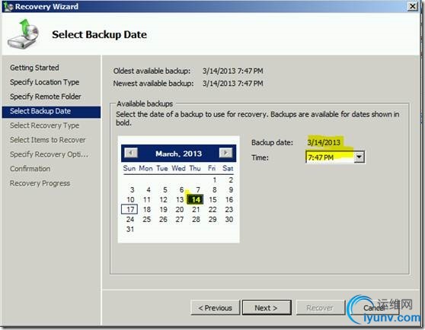Viewport: 425px width, 330px height.
Task: Pick March 1 in the calendar
Action: tap(214, 180)
